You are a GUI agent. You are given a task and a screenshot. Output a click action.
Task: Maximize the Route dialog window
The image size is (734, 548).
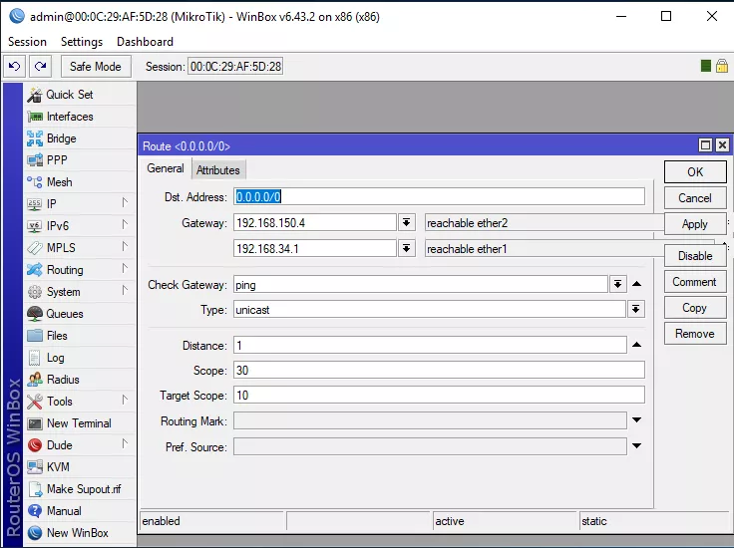[x=705, y=145]
